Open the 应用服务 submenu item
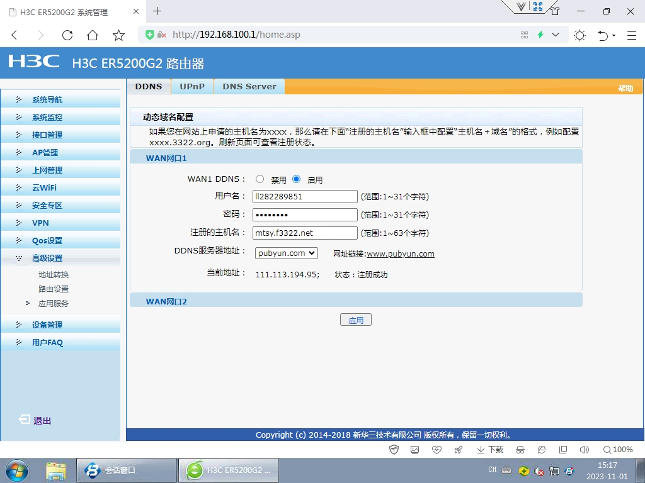This screenshot has width=645, height=483. (54, 304)
